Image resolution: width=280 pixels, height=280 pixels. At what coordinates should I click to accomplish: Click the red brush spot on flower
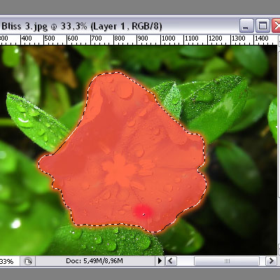(x=143, y=212)
